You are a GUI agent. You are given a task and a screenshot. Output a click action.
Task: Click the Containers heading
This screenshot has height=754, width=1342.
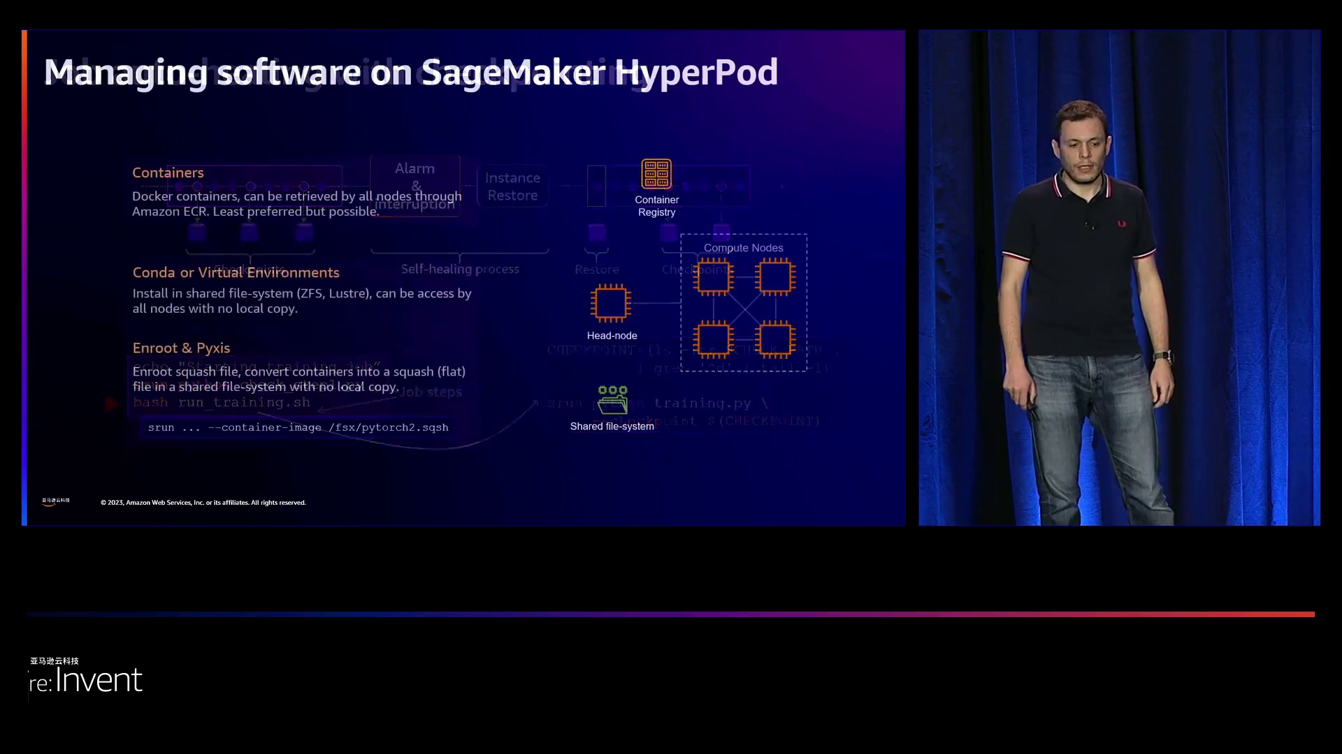168,172
